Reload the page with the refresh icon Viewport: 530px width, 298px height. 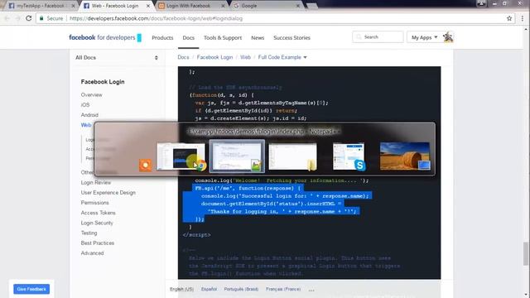[x=29, y=18]
